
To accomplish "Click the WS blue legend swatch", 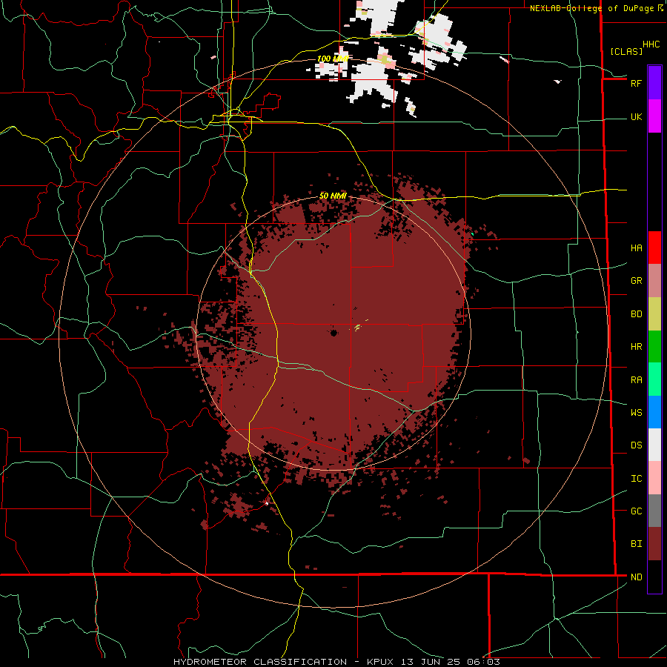I will [654, 412].
